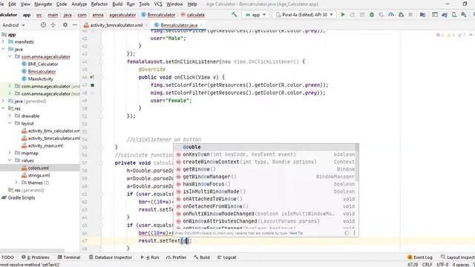
Task: Open the Build menu
Action: point(117,4)
